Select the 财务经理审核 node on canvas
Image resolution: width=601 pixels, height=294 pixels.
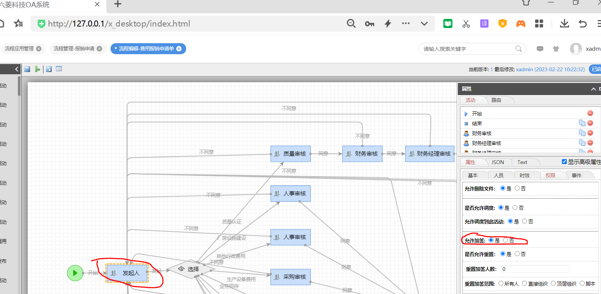click(430, 154)
